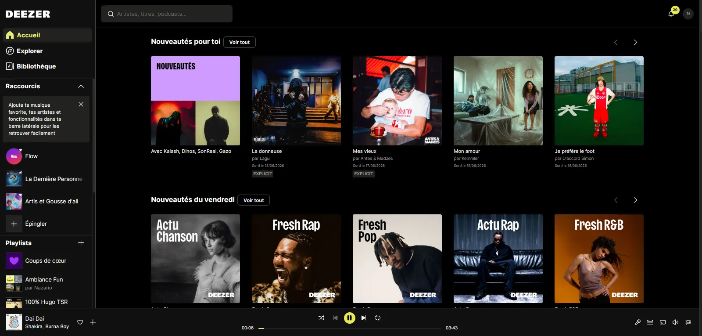The height and width of the screenshot is (336, 702).
Task: Open La Dernière Personne shortcut cover
Action: pos(14,179)
